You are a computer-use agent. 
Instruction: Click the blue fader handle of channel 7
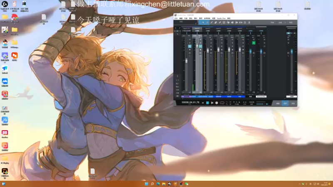[x=251, y=52]
